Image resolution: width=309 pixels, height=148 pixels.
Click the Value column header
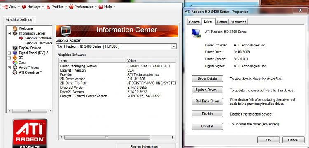[x=150, y=61]
